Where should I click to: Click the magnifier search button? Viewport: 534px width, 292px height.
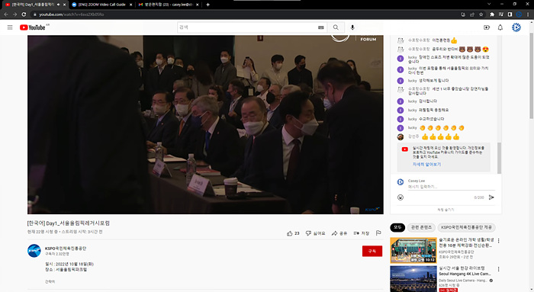[x=336, y=27]
